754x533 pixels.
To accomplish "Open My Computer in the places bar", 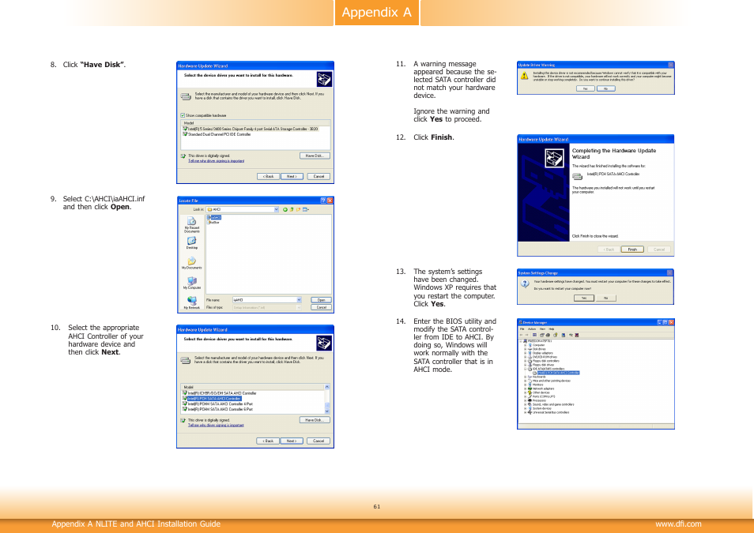I will [192, 283].
